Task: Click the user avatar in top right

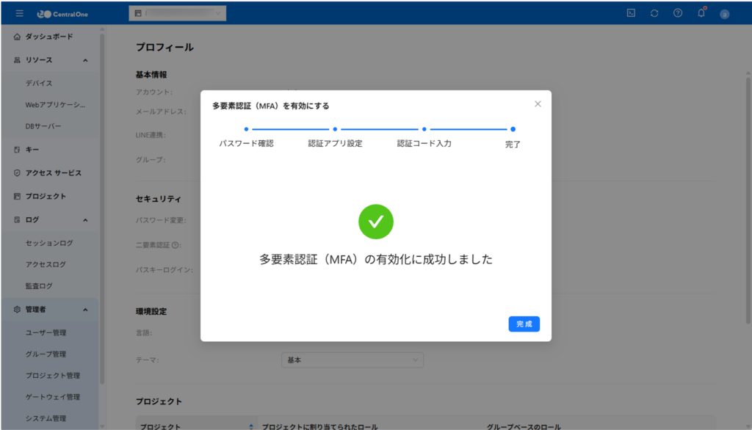Action: (x=724, y=14)
